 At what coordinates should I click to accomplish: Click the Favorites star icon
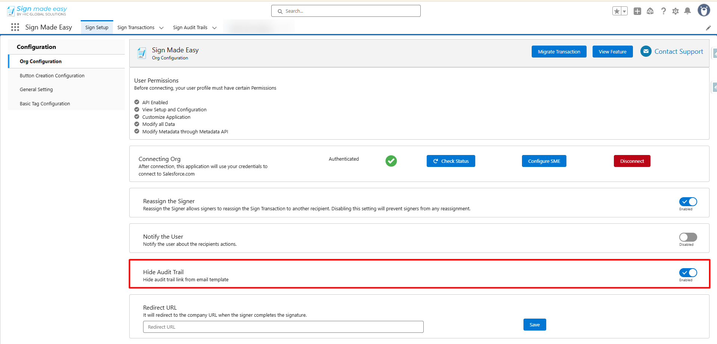coord(617,11)
